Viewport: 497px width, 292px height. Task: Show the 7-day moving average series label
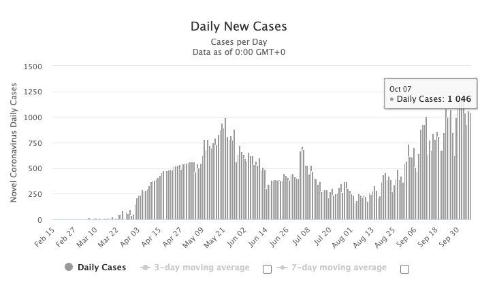tap(339, 268)
